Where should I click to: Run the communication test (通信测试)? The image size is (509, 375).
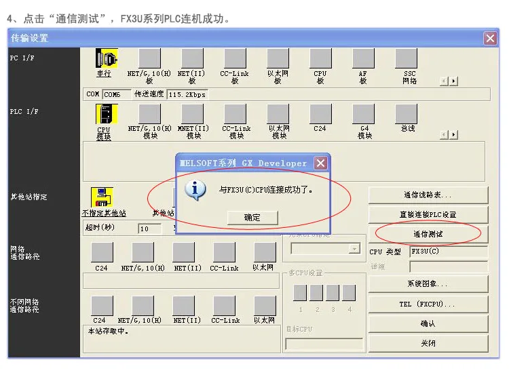428,234
